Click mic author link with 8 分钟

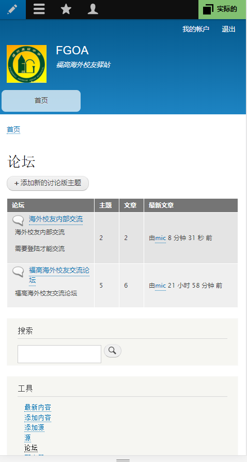(161, 238)
